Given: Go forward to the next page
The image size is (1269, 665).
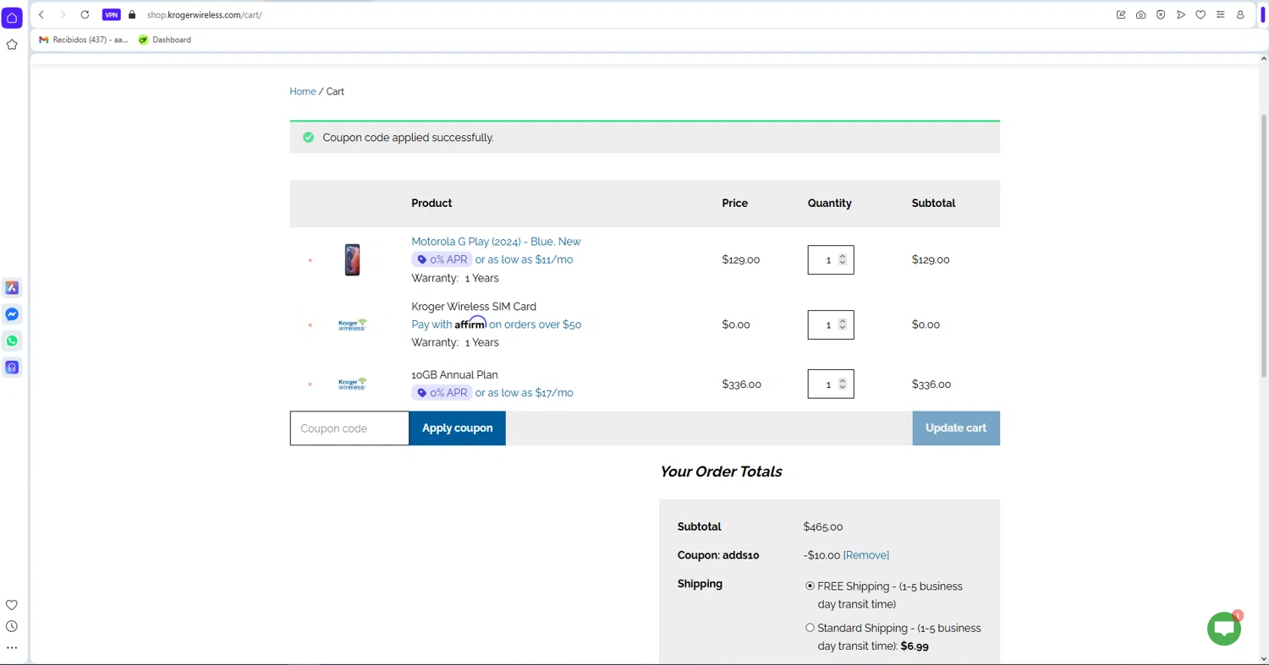Looking at the screenshot, I should tap(63, 14).
